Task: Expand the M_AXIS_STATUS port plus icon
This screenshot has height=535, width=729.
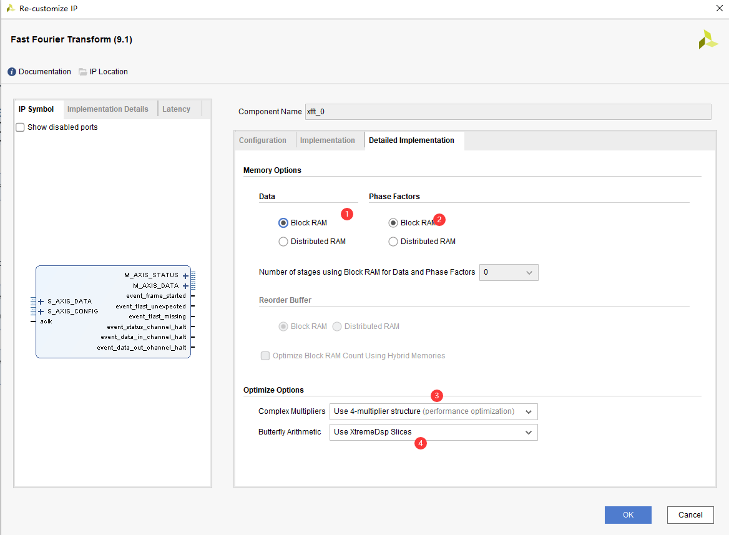Action: click(x=185, y=276)
